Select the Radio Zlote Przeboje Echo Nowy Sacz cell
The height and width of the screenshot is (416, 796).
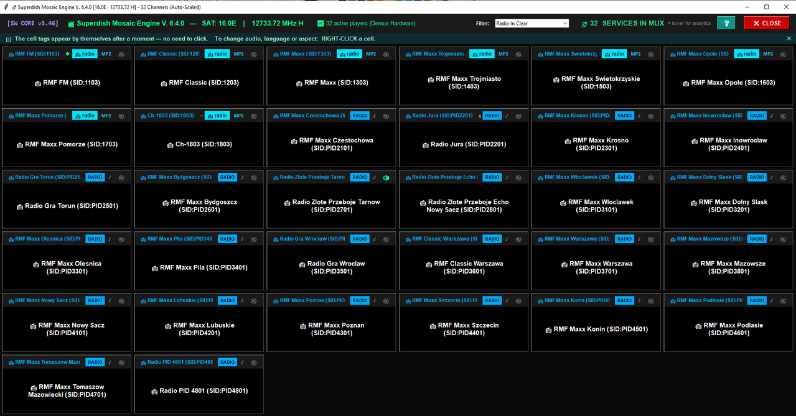coord(464,199)
